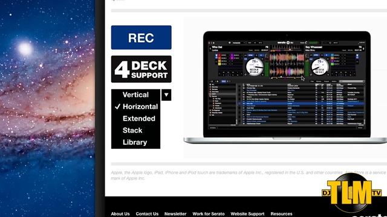
Task: Open the Resources footer link
Action: pos(281,214)
